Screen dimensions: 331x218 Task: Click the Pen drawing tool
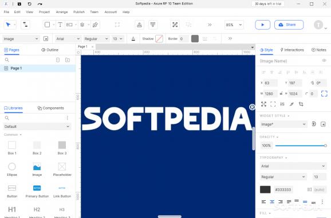tap(95, 25)
